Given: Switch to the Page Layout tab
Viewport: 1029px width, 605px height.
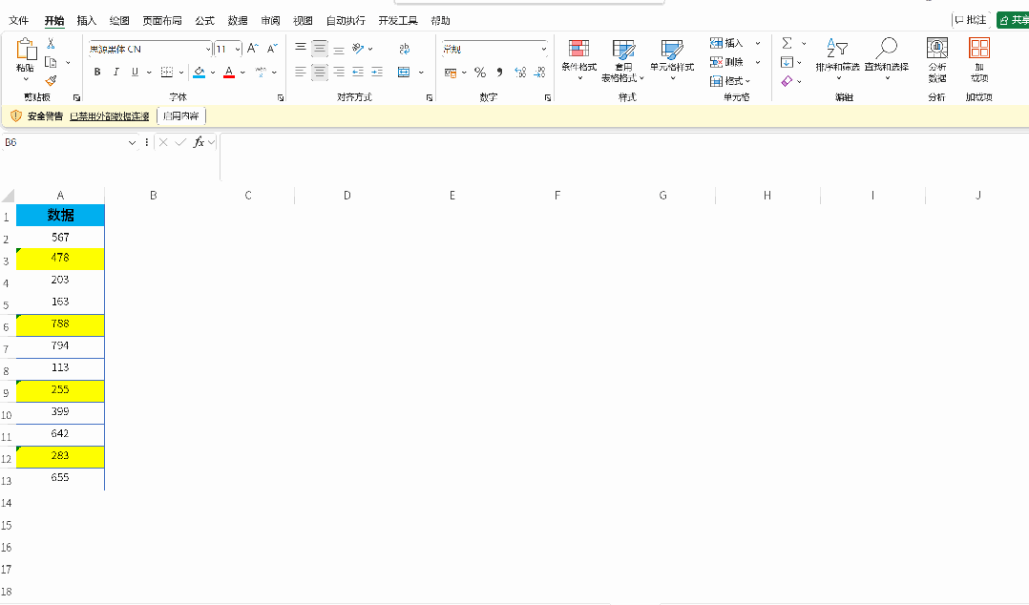Looking at the screenshot, I should tap(162, 20).
